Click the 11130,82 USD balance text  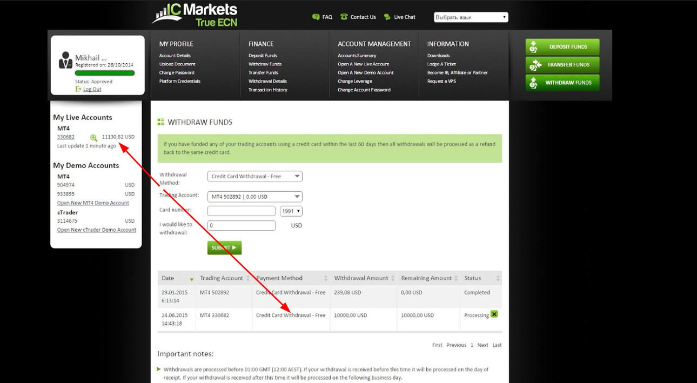[118, 137]
